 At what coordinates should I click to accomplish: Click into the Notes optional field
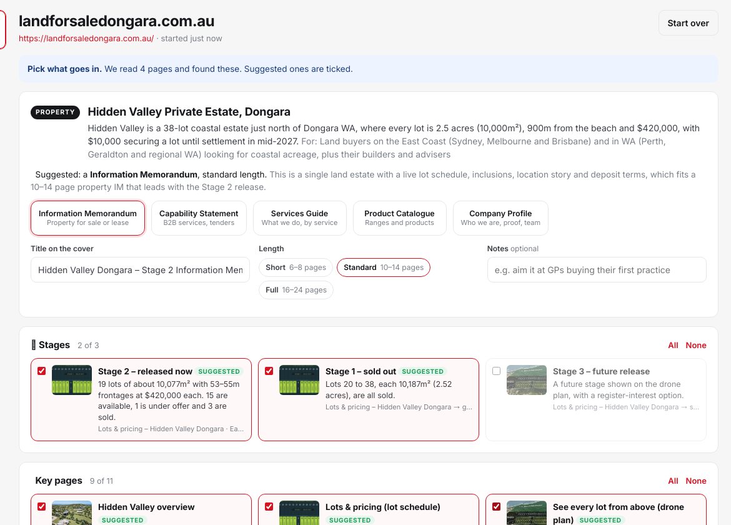597,270
